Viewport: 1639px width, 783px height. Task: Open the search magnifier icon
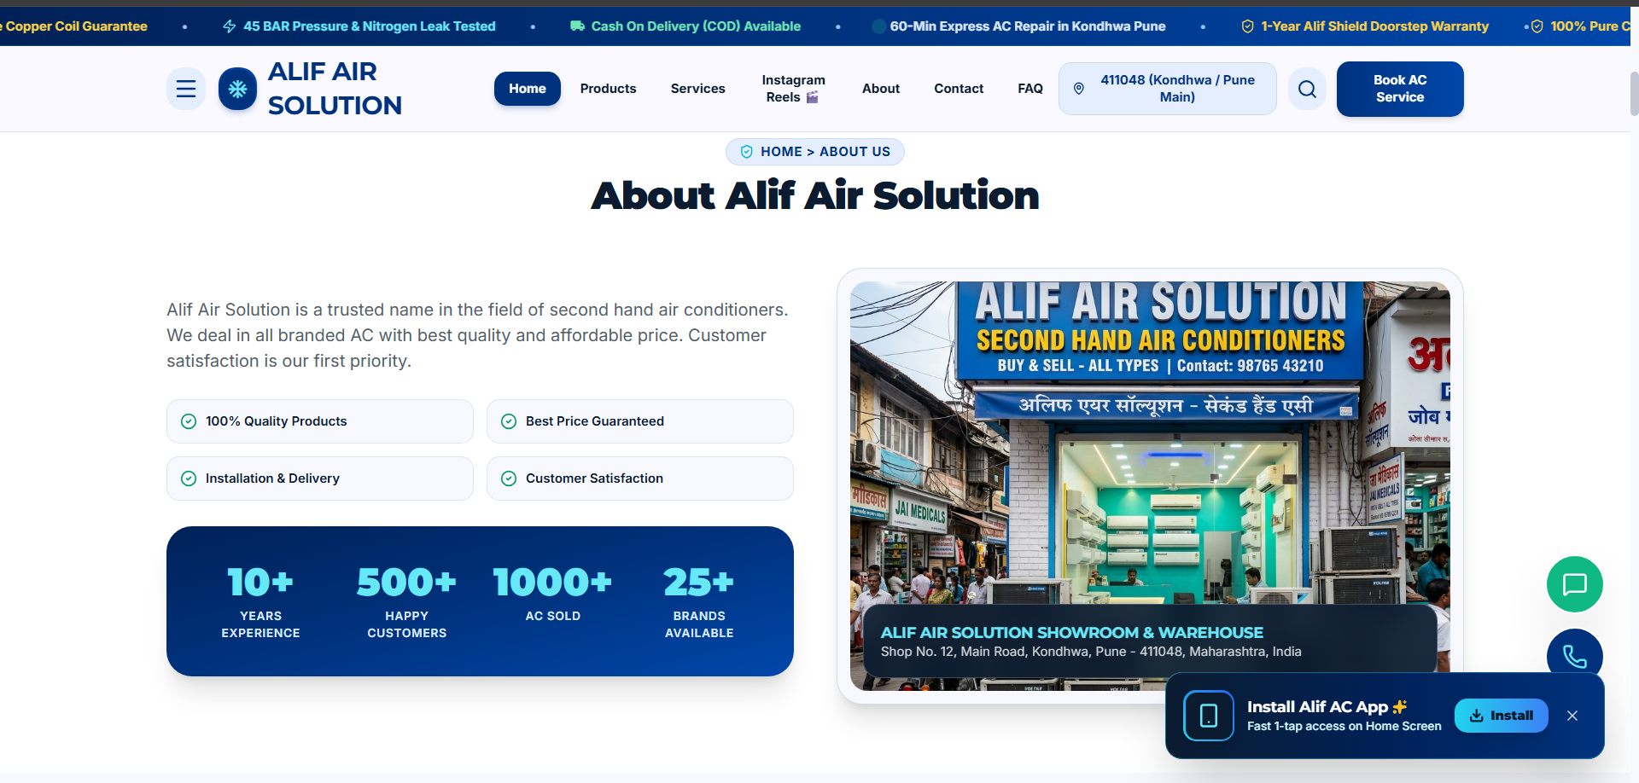click(1307, 89)
